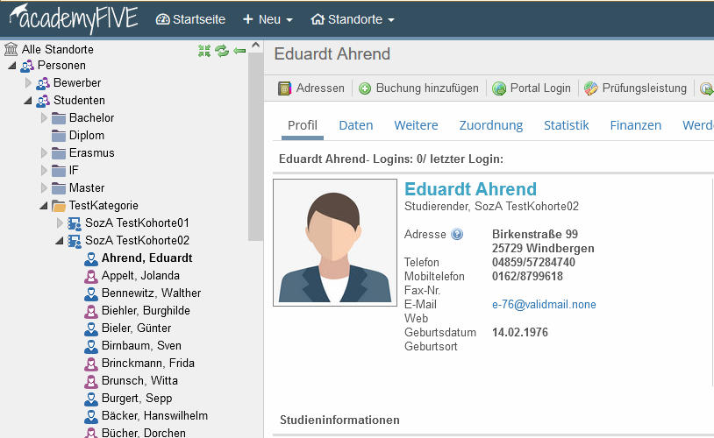Expand the Bewerber tree node
This screenshot has height=438, width=714.
coord(28,83)
